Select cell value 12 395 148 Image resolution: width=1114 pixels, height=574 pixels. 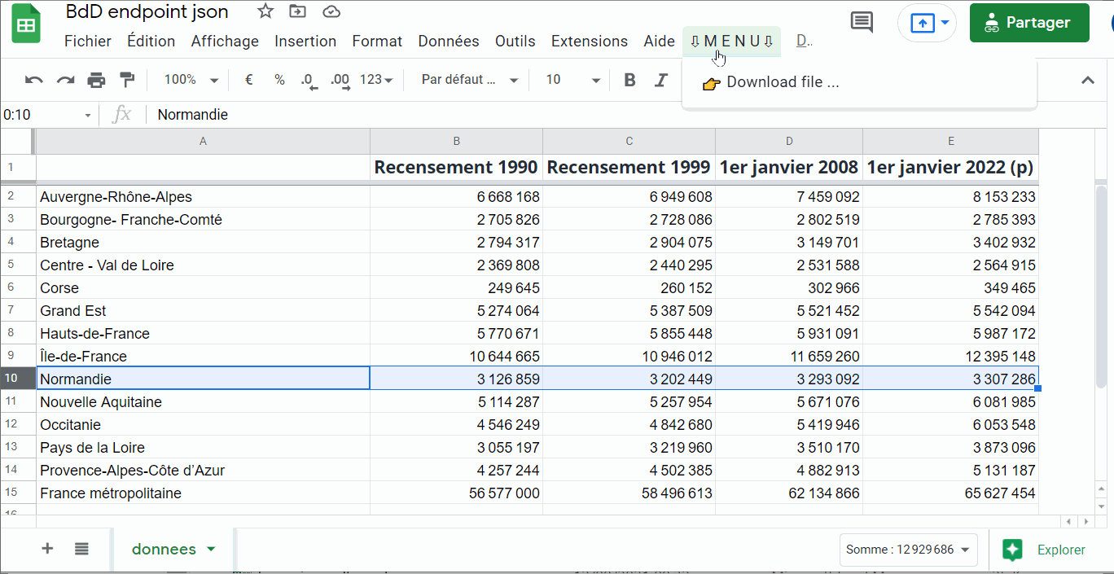950,357
